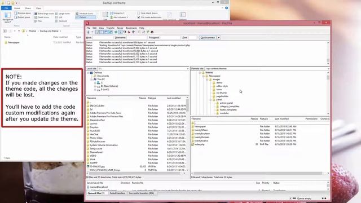The width and height of the screenshot is (361, 203).
Task: Cancel the current operation icon
Action: tap(125, 32)
